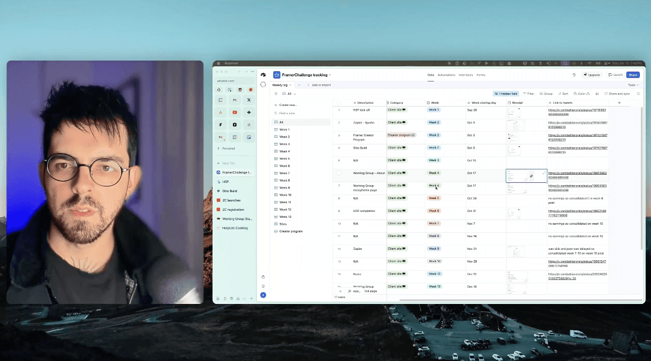Click the search magnifier icon in view toolbar
The image size is (651, 361).
pos(638,94)
